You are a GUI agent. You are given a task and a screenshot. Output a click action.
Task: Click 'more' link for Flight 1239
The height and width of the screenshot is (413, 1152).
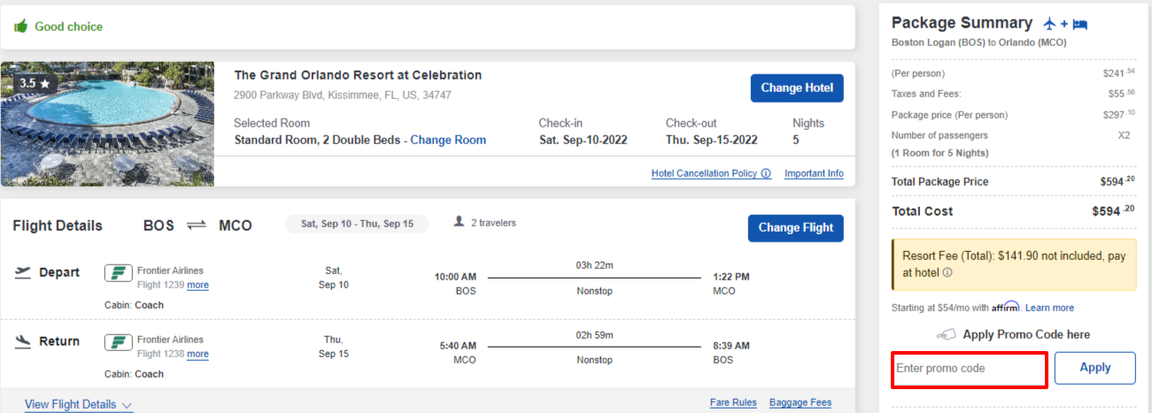(x=197, y=285)
